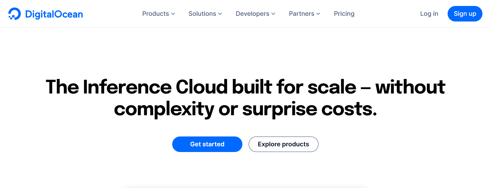The height and width of the screenshot is (188, 491).
Task: Click the word "complexity" in the headline
Action: click(x=164, y=109)
